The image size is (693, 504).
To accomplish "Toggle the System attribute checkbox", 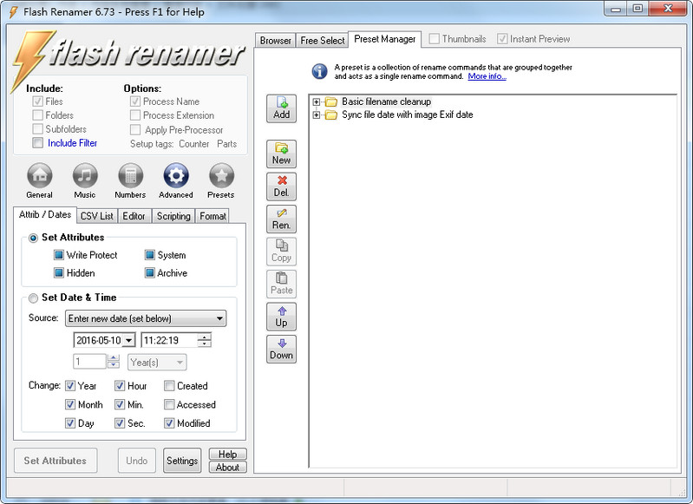I will pyautogui.click(x=150, y=255).
